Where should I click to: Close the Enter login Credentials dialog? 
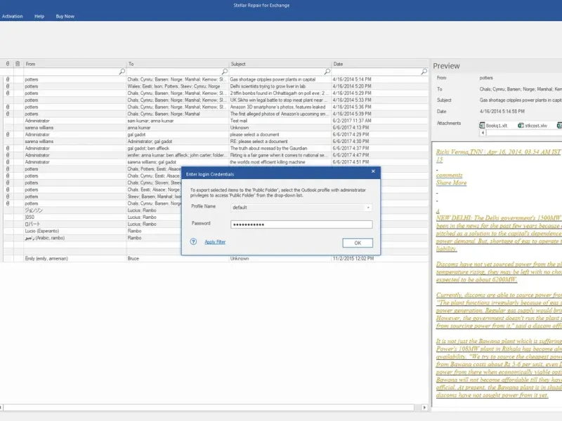click(373, 171)
